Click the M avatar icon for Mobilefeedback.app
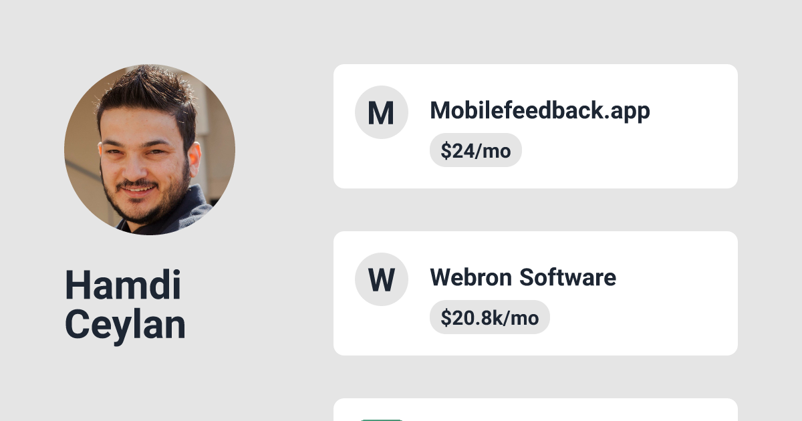 click(x=381, y=112)
